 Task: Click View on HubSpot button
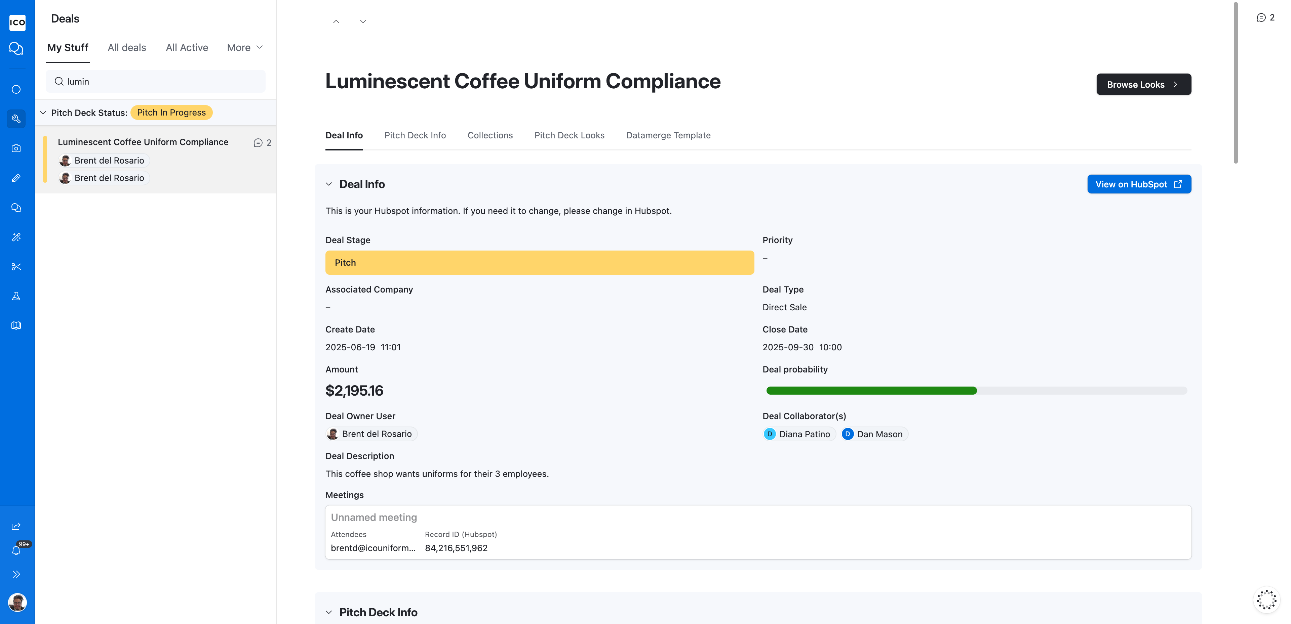click(x=1139, y=184)
